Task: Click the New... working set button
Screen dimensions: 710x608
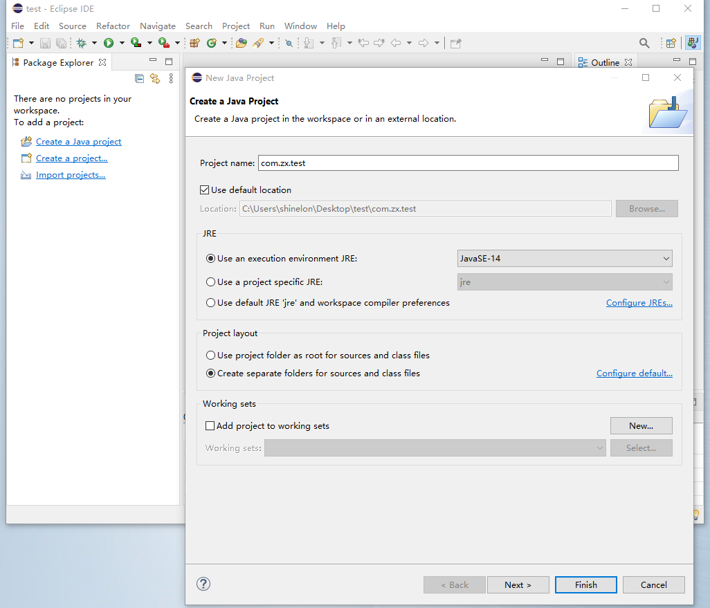Action: [x=641, y=425]
